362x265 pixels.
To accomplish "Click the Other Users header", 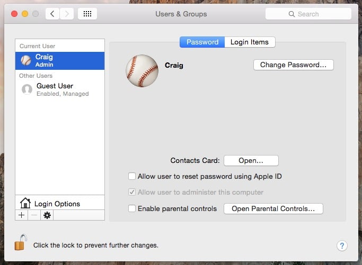I will point(36,76).
